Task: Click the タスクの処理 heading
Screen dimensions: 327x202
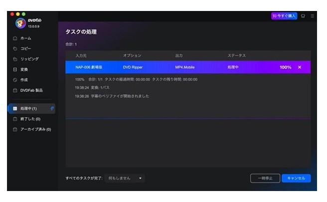Action: click(81, 32)
